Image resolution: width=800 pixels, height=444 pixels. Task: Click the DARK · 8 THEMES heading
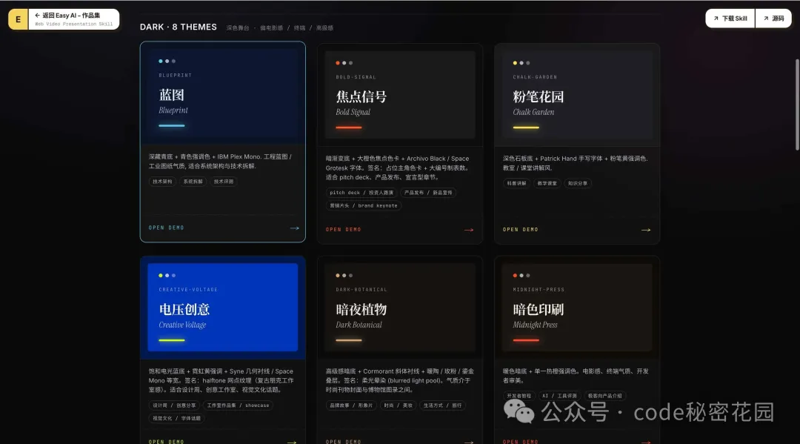178,27
